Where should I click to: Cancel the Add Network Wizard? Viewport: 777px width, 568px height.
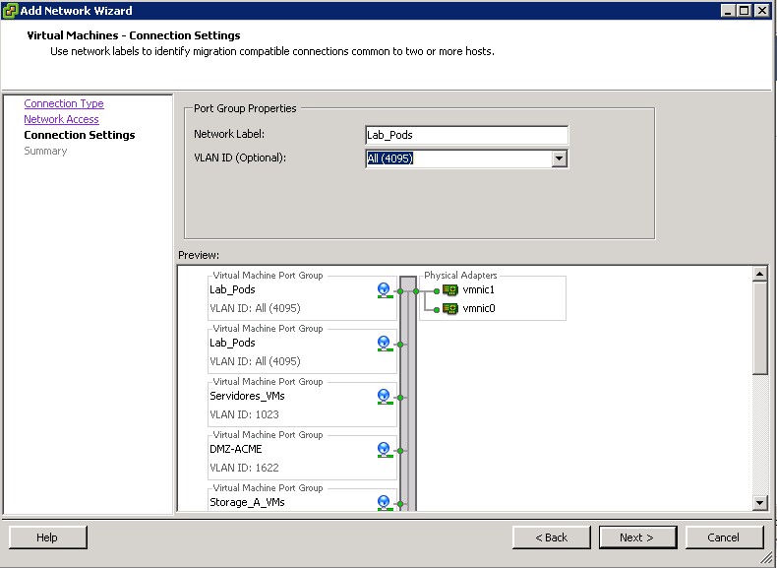[724, 537]
